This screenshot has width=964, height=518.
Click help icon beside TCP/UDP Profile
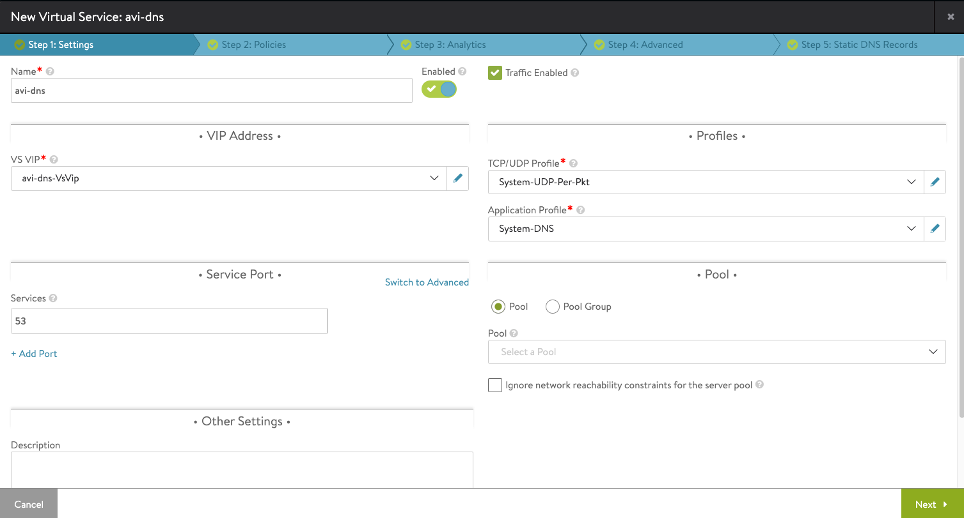coord(573,163)
